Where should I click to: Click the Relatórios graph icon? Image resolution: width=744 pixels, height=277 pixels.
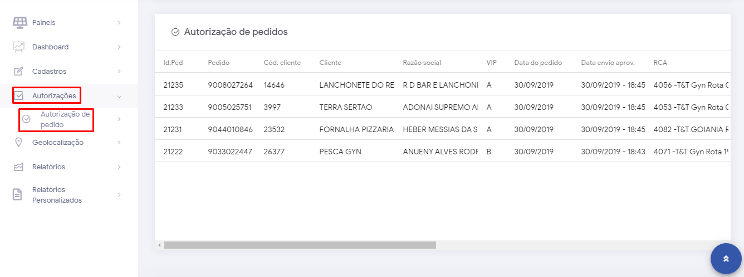click(x=19, y=167)
